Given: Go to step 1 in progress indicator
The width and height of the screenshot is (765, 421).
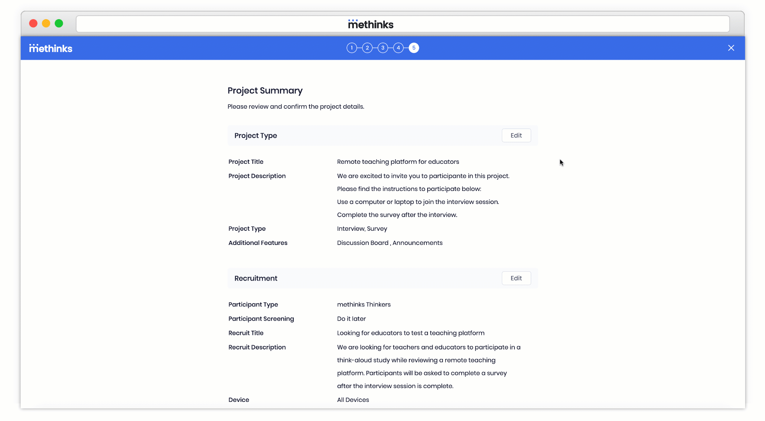Looking at the screenshot, I should coord(352,48).
